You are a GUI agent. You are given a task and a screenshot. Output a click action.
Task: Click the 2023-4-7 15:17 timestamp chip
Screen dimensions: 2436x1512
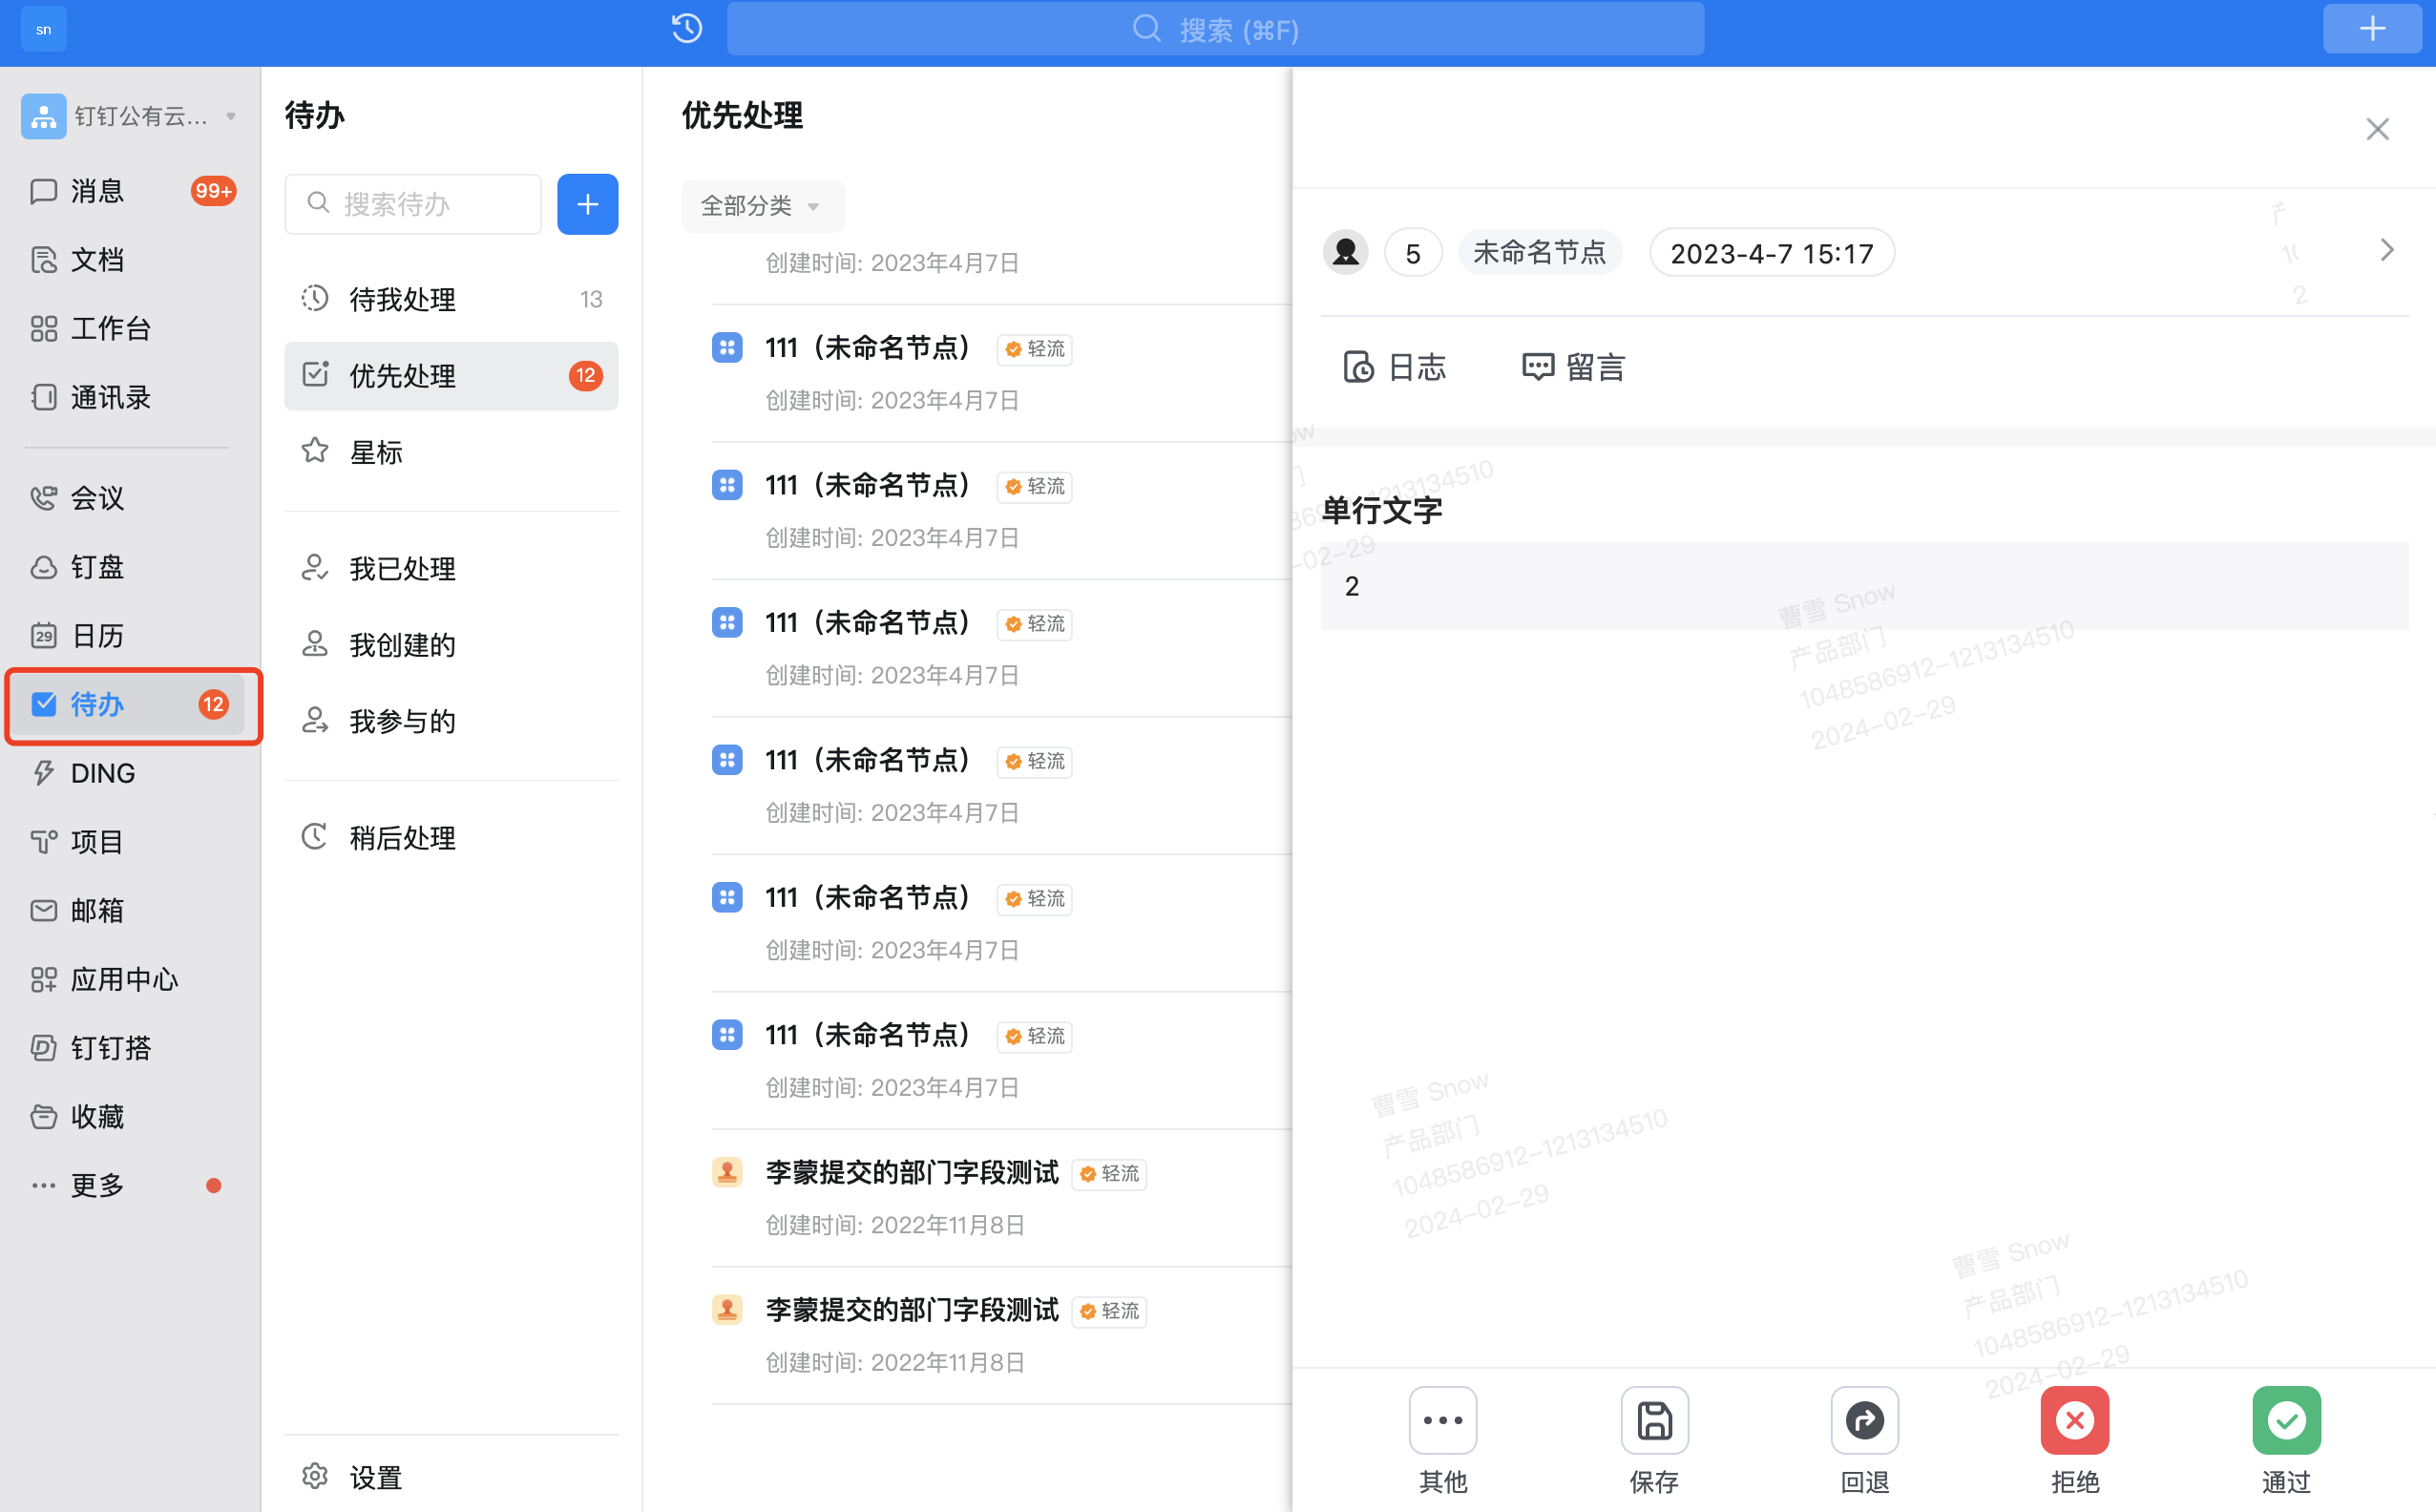[1771, 253]
